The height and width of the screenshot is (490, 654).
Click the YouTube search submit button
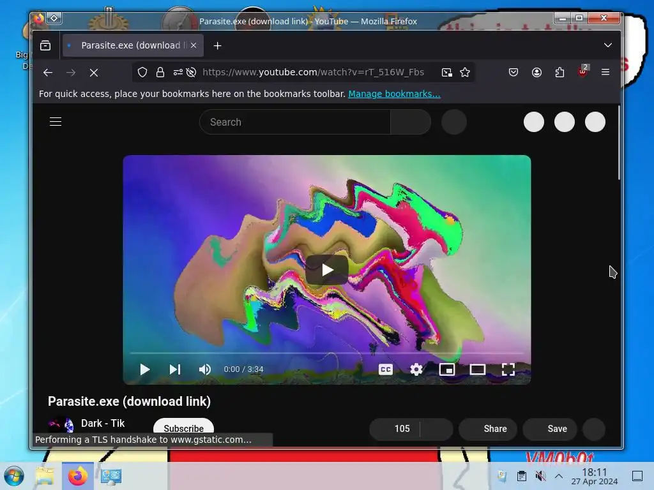coord(411,122)
